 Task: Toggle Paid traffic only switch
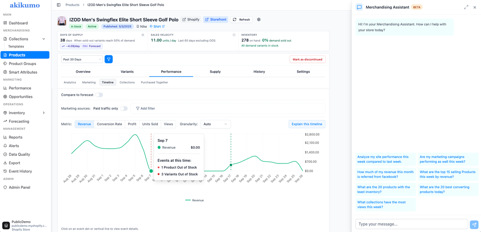124,109
